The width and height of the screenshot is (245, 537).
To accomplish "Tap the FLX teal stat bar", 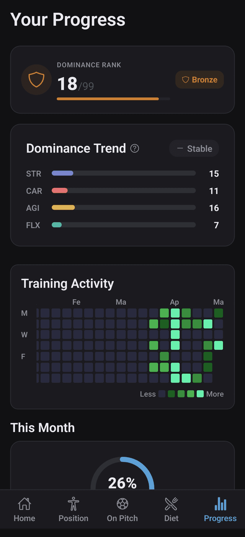I will (124, 225).
